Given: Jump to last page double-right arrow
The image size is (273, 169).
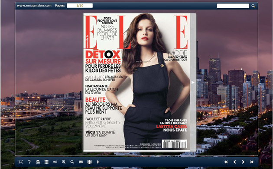Looking at the screenshot, I should (252, 162).
